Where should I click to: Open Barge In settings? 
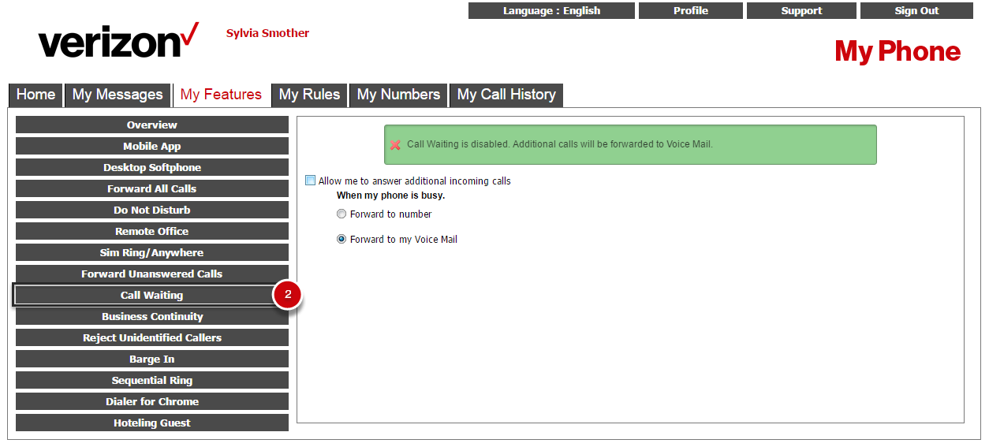pos(152,359)
